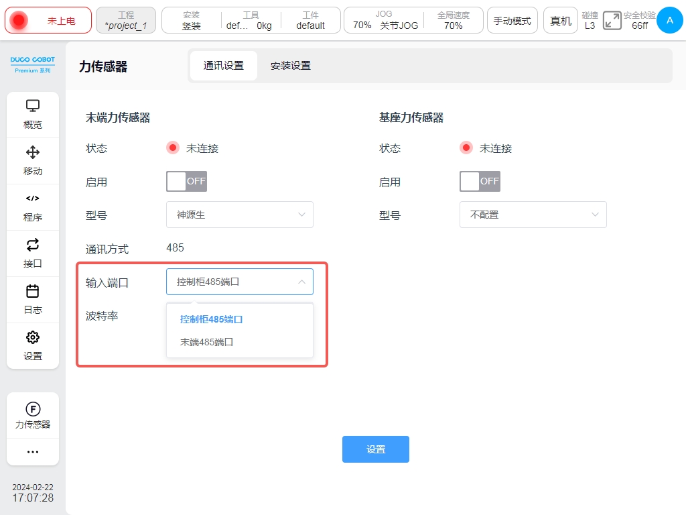Click the fullscreen expand icon in top bar
The height and width of the screenshot is (515, 686).
612,21
